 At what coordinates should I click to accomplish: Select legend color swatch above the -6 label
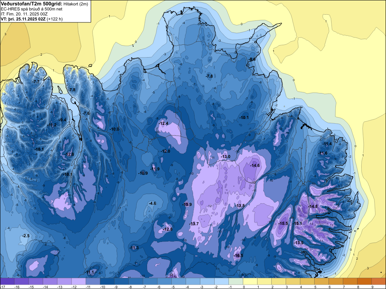tap(164, 281)
